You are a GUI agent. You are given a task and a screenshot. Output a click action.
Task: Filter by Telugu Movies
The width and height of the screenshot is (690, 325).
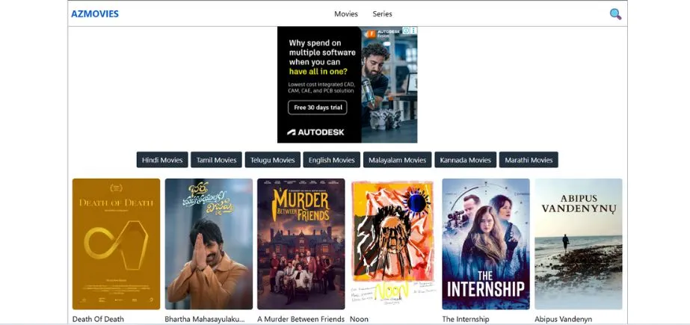point(273,160)
